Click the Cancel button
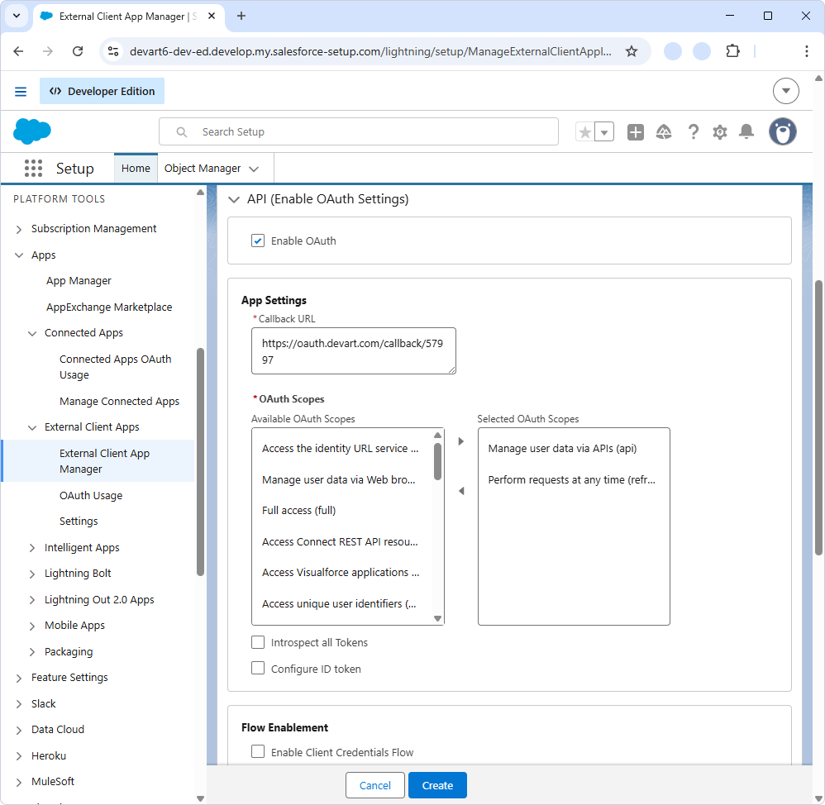Image resolution: width=825 pixels, height=805 pixels. pyautogui.click(x=374, y=785)
